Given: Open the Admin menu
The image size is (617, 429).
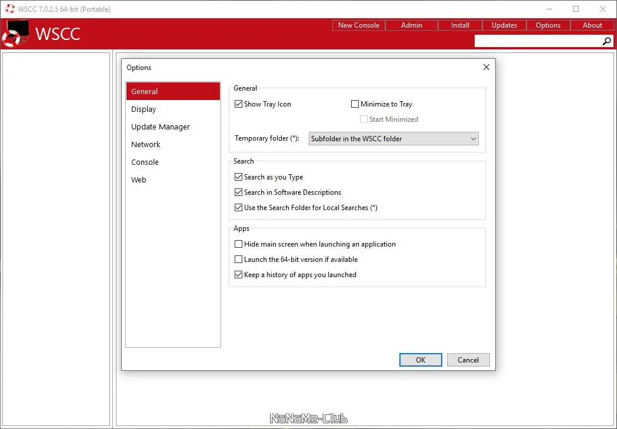Looking at the screenshot, I should 411,25.
